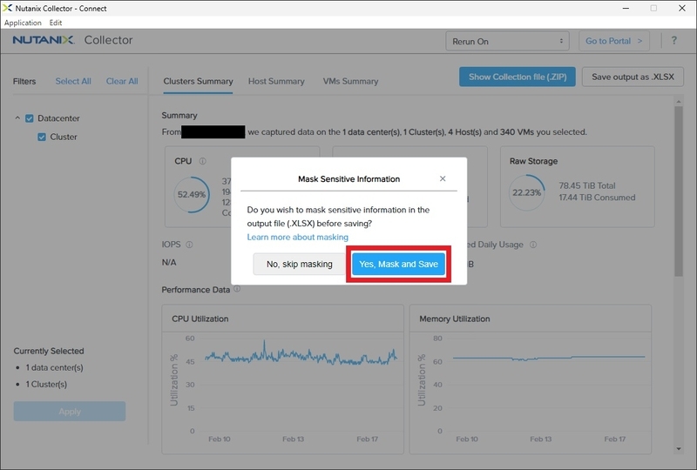This screenshot has height=470, width=697.
Task: Click the 'Raw Storage' card title
Action: [x=533, y=161]
